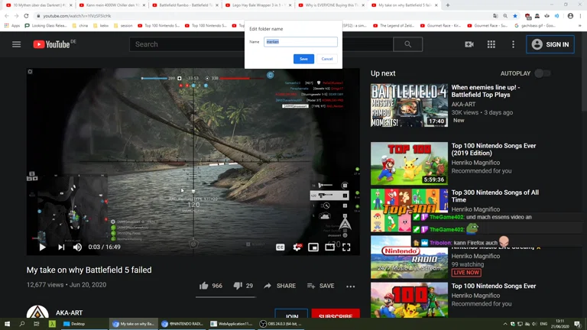Switch to OBS window in taskbar

pyautogui.click(x=281, y=324)
